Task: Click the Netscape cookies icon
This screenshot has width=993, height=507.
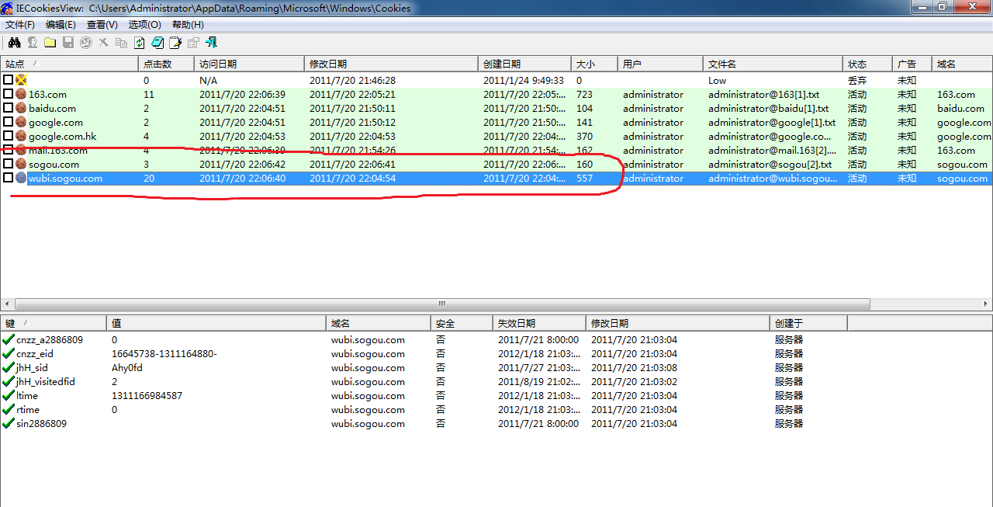Action: (86, 43)
